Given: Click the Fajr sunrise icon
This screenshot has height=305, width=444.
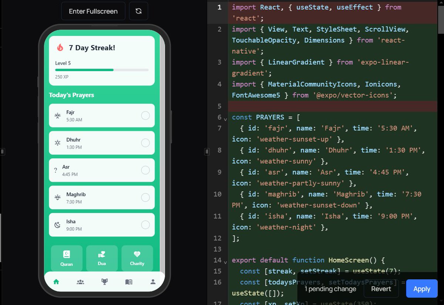Looking at the screenshot, I should tap(57, 115).
